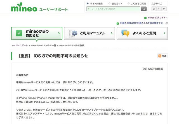Select the サイト内検索 radio button
The width and height of the screenshot is (179, 124).
coord(88,4)
